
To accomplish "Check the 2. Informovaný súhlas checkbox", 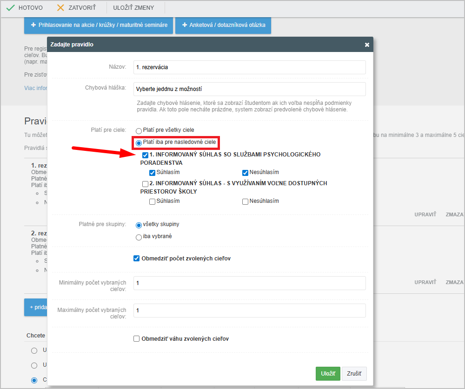I will (x=146, y=184).
